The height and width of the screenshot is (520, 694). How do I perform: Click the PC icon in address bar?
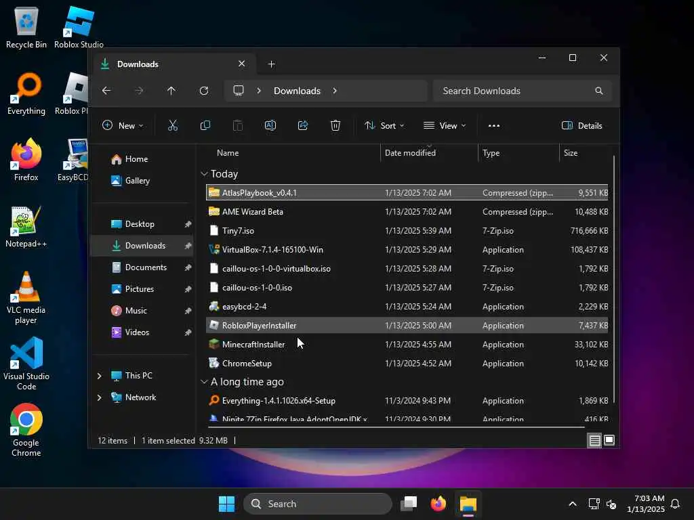tap(239, 91)
